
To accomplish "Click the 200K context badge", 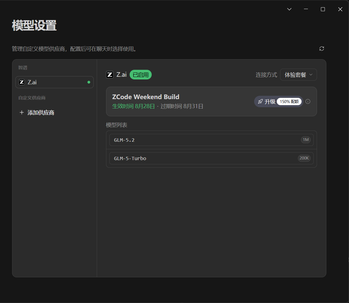I will [x=304, y=158].
